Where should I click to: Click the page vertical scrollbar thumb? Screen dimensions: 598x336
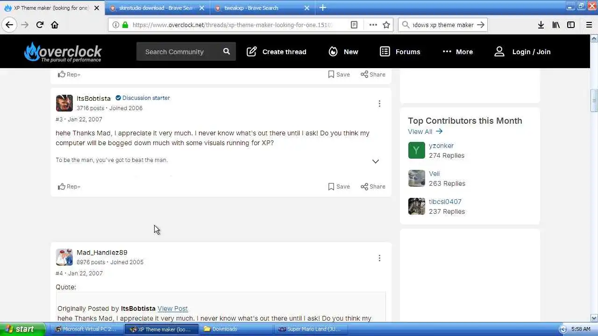click(594, 100)
